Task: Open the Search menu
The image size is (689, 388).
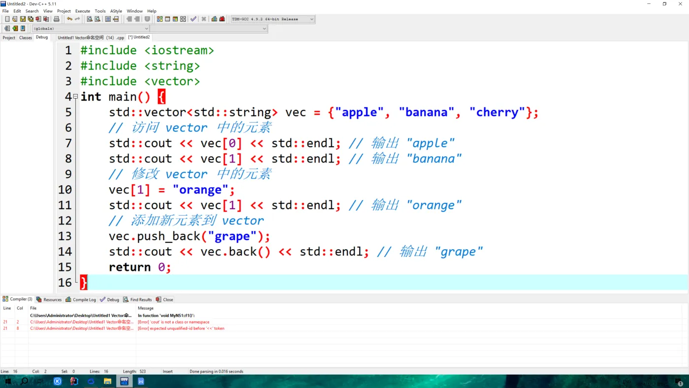Action: (32, 11)
